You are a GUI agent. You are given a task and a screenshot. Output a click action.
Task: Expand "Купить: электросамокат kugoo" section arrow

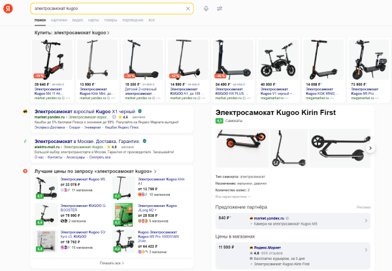coord(108,32)
